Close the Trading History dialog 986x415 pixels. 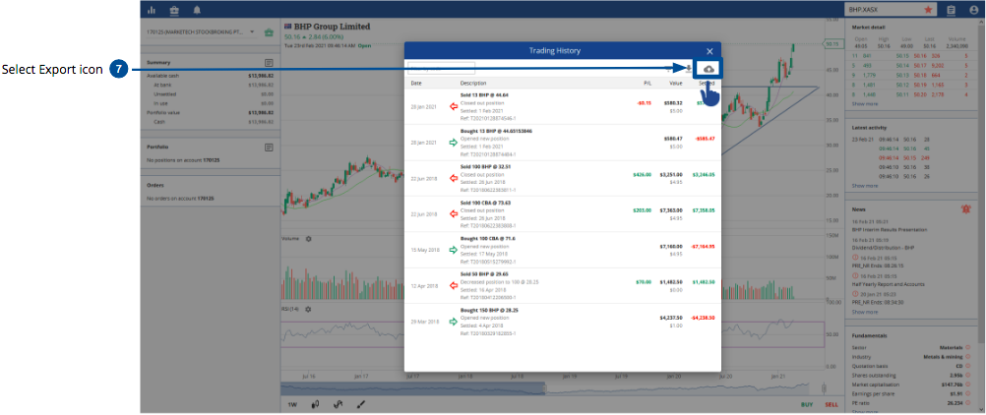pyautogui.click(x=709, y=51)
